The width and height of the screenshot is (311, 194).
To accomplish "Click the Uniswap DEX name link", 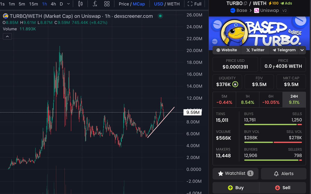I will pyautogui.click(x=270, y=11).
